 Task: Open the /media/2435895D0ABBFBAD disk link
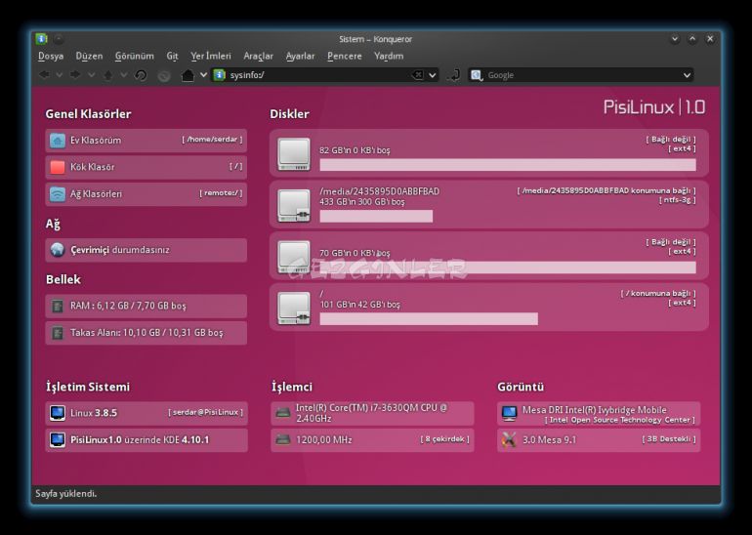[379, 191]
